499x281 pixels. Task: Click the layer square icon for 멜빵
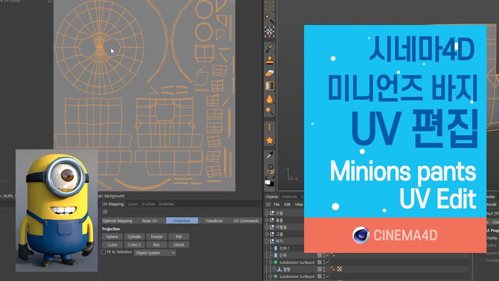pos(320,269)
